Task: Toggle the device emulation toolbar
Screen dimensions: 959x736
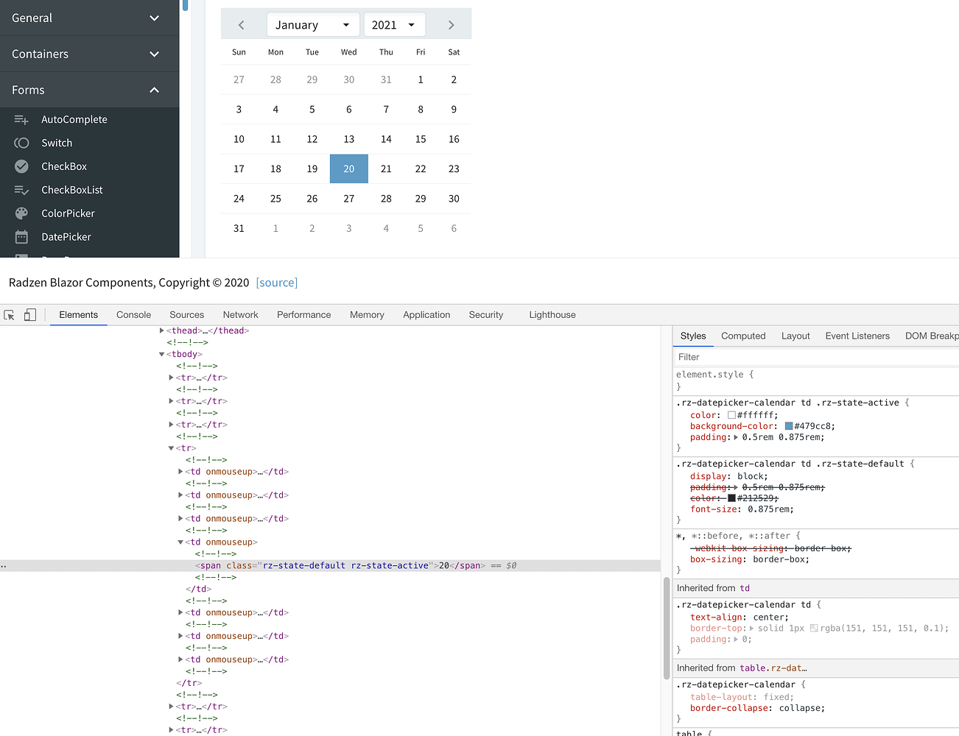Action: click(29, 314)
